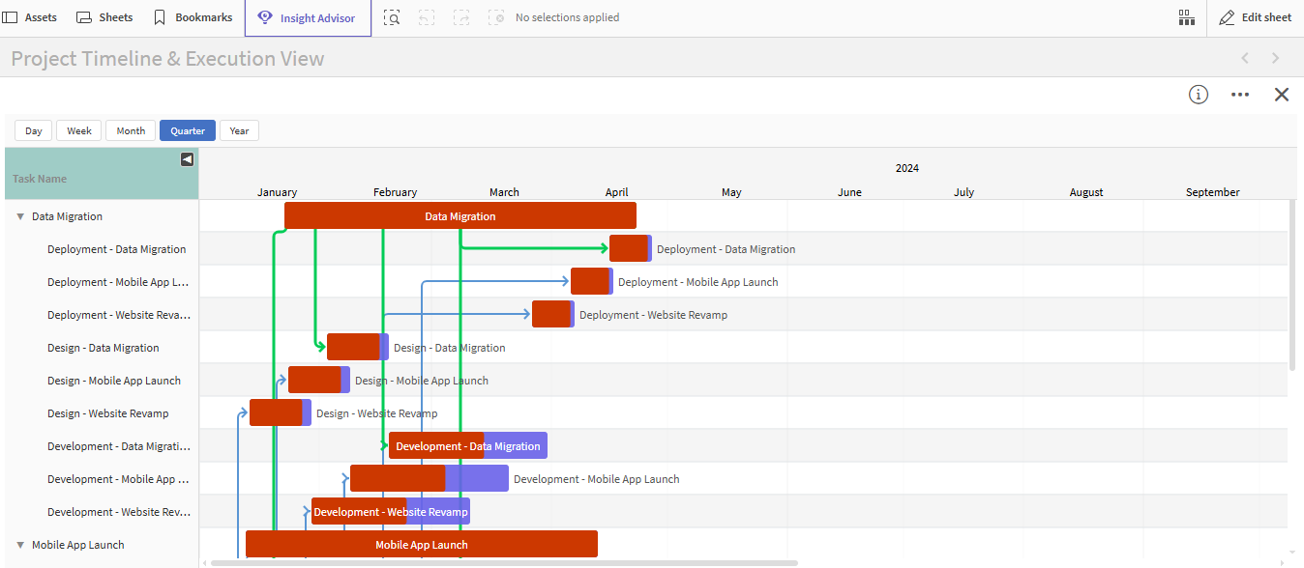Close the full-screen chart view

(1282, 95)
